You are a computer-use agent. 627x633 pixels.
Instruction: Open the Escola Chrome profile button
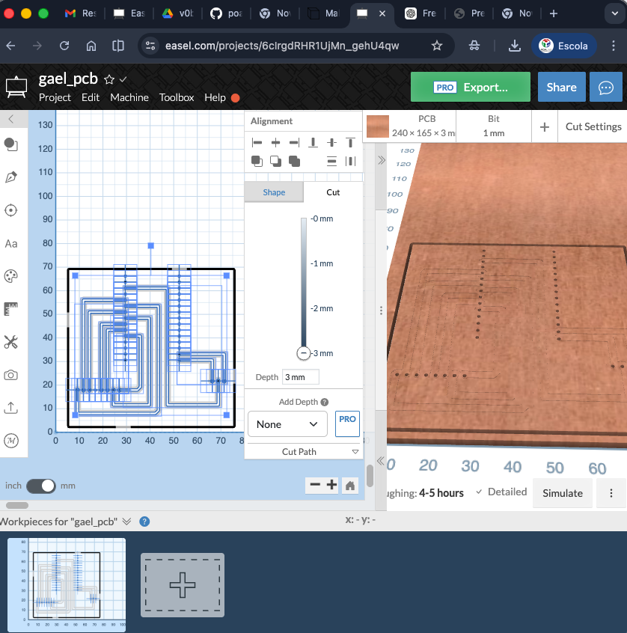coord(563,46)
